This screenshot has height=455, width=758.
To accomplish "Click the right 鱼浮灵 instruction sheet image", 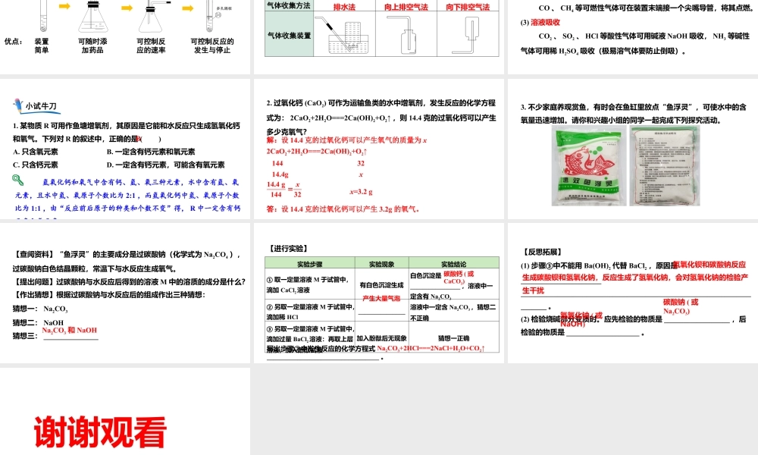I will [x=666, y=165].
